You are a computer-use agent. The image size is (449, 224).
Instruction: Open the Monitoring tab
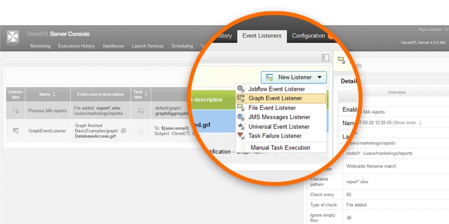(40, 46)
